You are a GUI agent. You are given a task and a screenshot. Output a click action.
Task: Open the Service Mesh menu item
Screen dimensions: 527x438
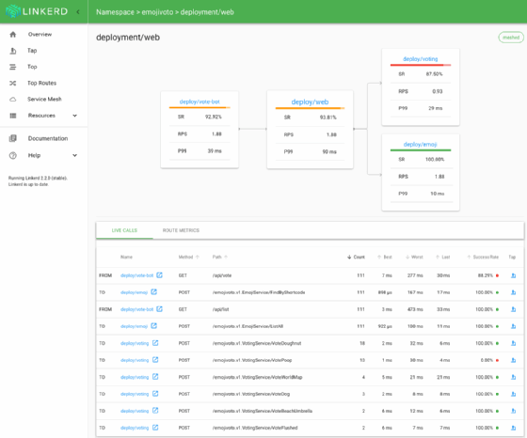tap(43, 99)
